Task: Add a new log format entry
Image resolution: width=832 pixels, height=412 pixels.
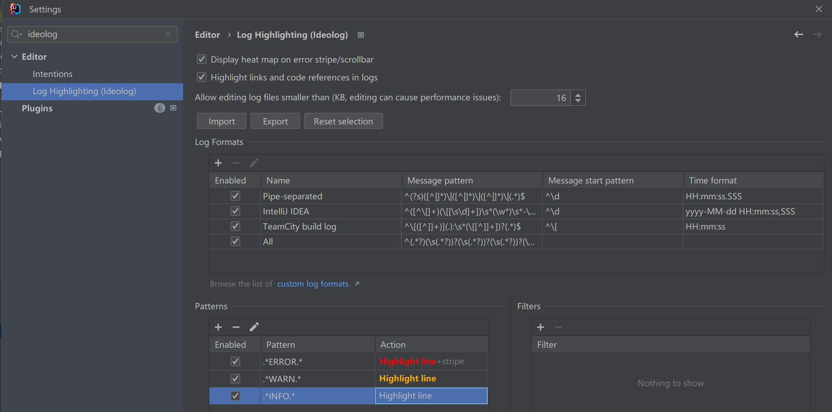Action: pos(218,163)
